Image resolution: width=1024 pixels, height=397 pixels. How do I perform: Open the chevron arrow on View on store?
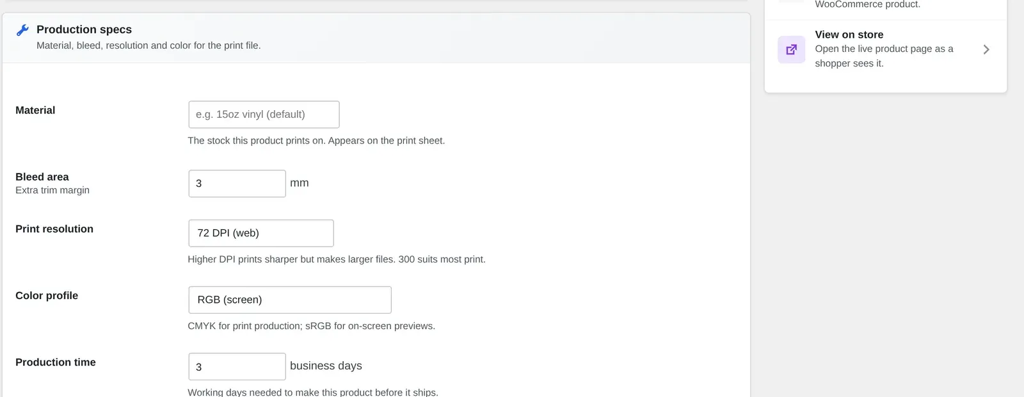(986, 49)
